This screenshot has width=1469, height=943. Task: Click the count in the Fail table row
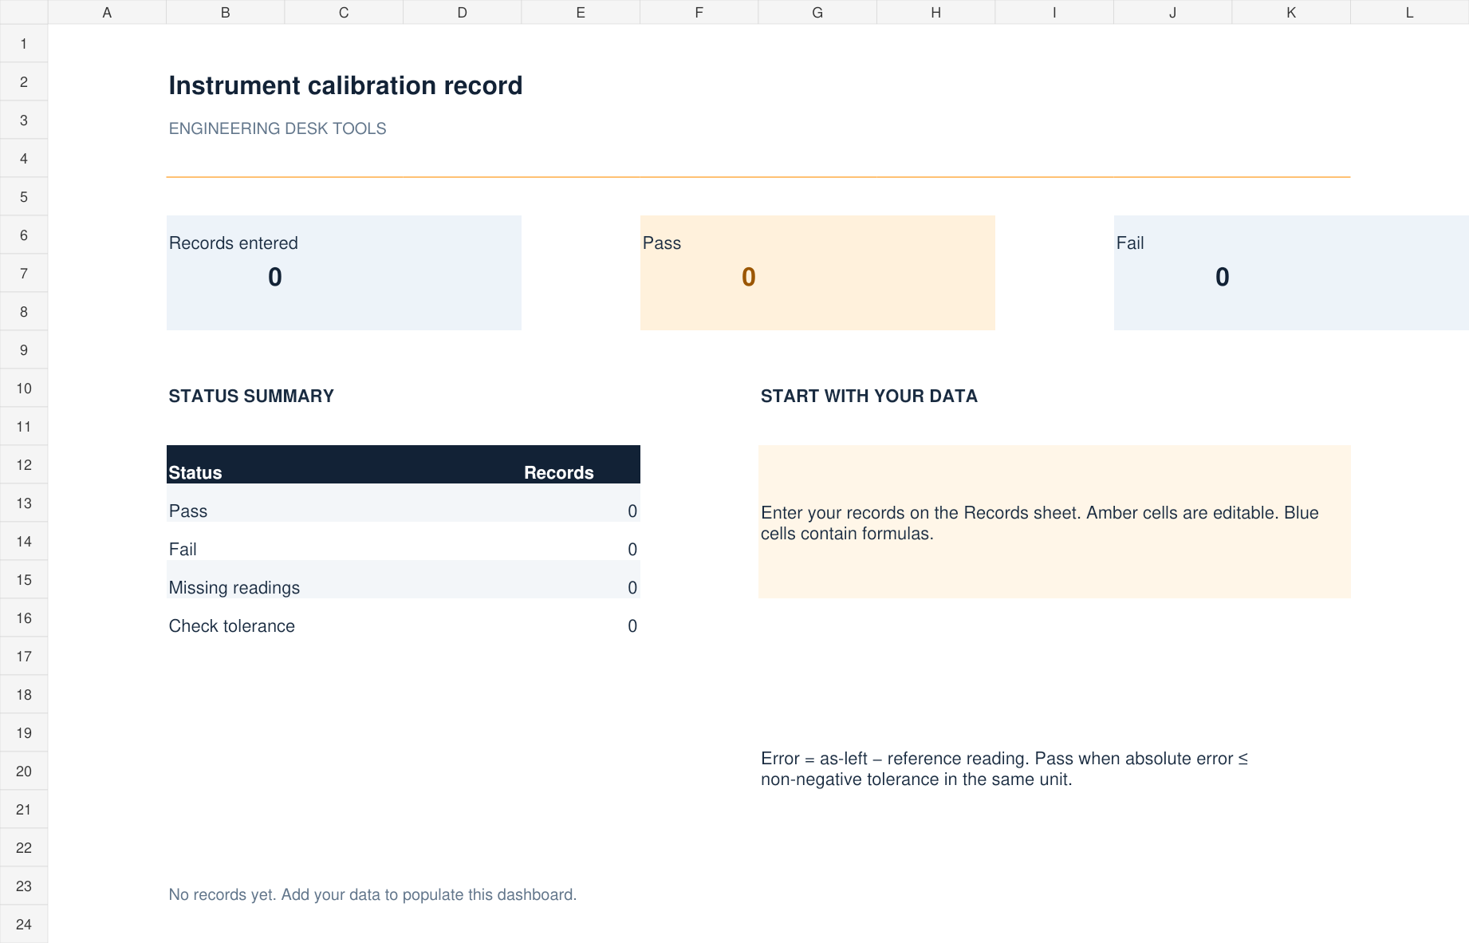632,550
